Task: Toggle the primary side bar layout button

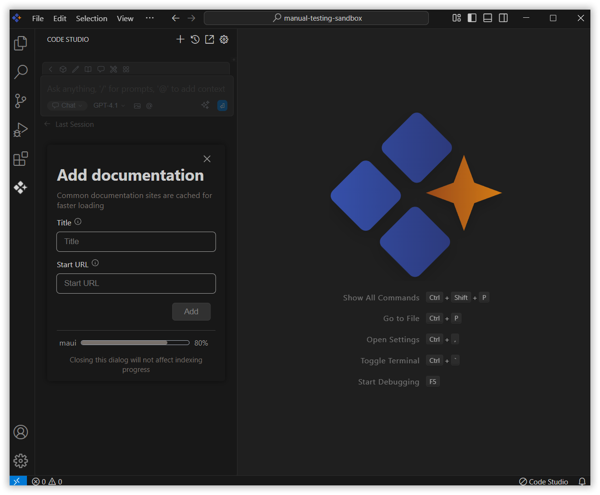Action: click(472, 18)
